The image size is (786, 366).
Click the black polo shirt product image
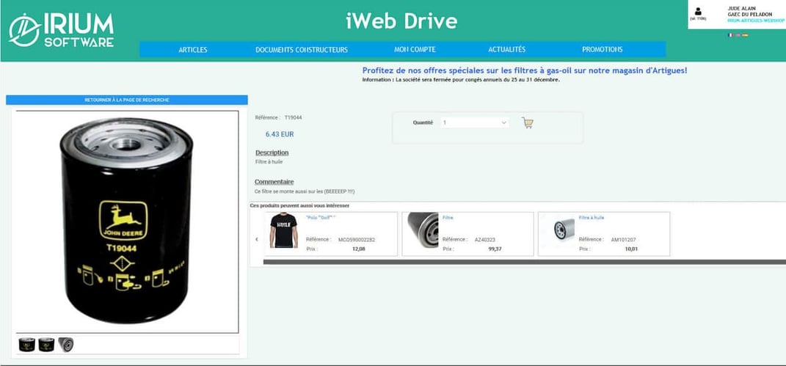pyautogui.click(x=284, y=230)
